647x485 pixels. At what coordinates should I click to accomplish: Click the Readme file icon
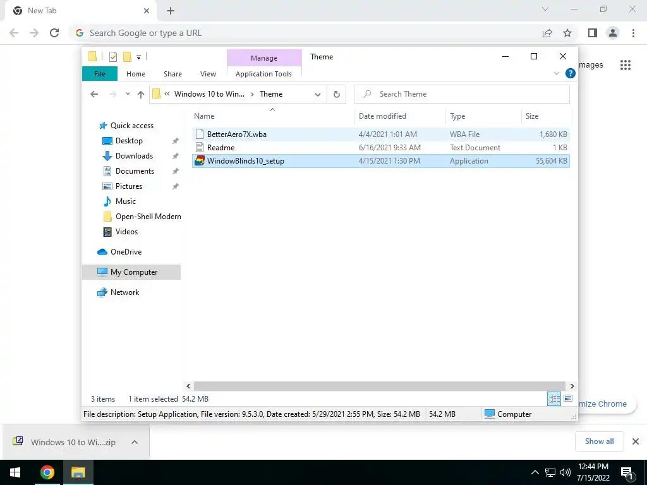tap(200, 147)
